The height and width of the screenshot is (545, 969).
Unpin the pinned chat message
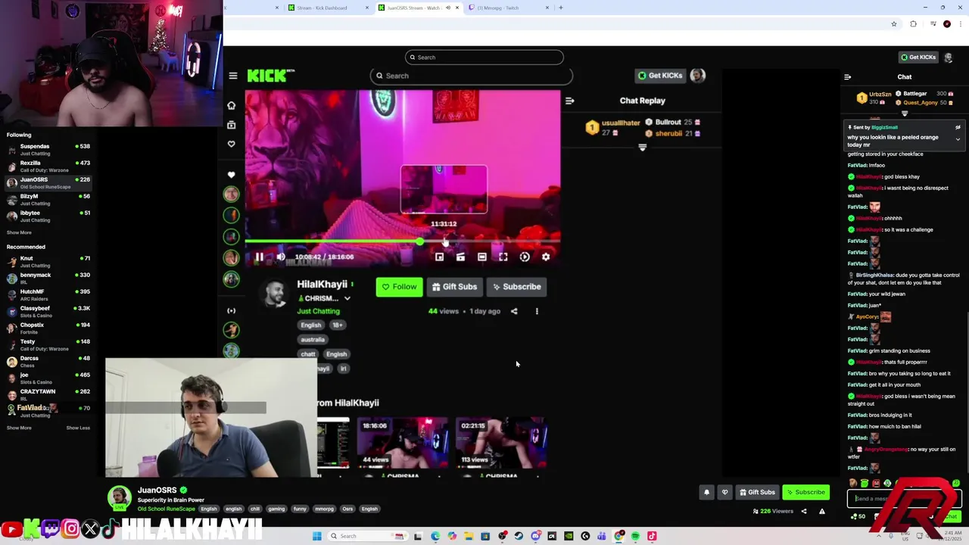point(958,127)
